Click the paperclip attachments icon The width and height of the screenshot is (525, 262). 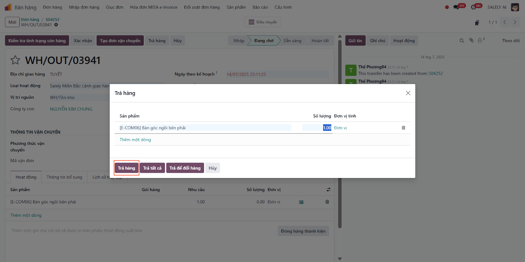point(471,40)
